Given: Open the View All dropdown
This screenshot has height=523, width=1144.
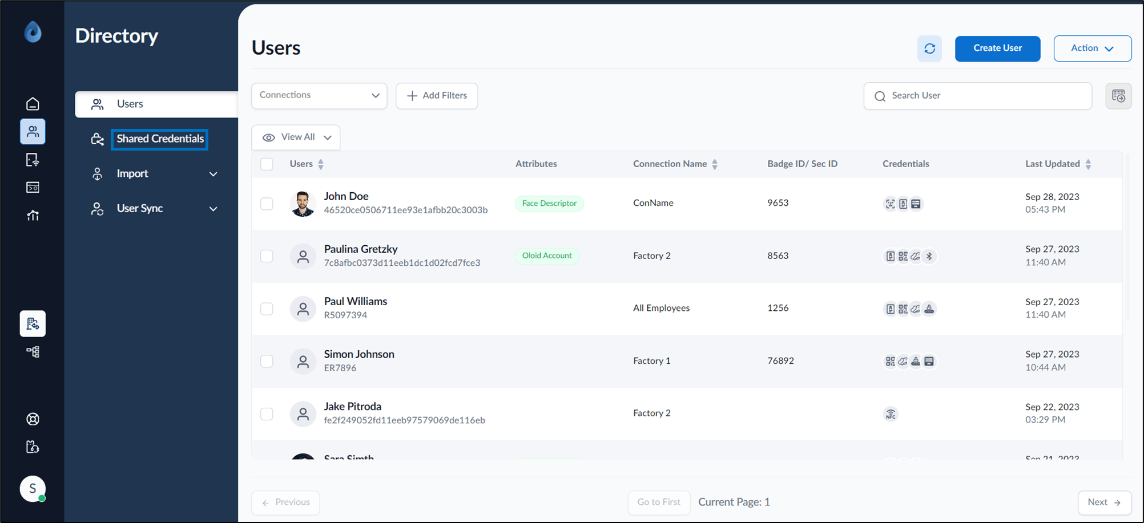Looking at the screenshot, I should [x=296, y=137].
